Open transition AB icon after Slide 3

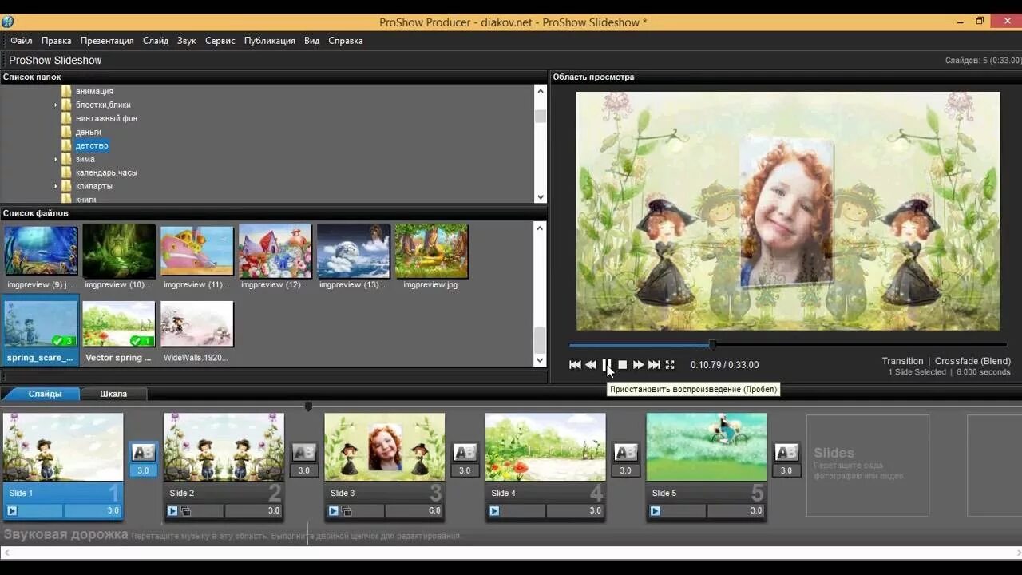[465, 453]
